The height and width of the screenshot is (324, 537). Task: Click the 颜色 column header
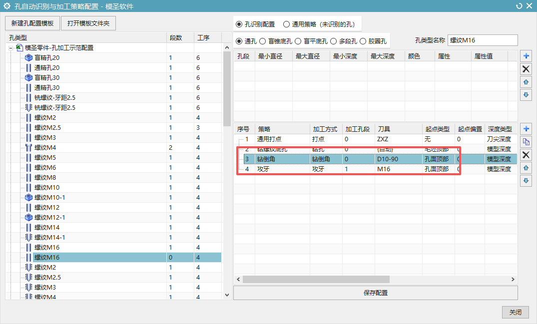click(x=420, y=56)
